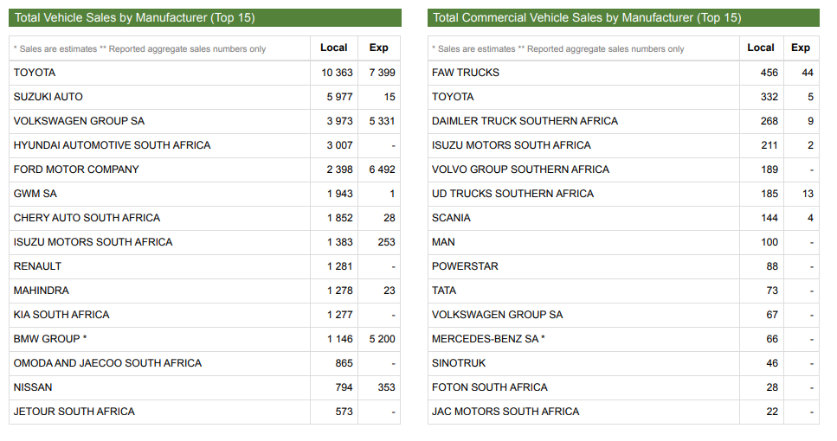Click Suzuki local sales value 5 977
Screen dimensions: 837x441
pyautogui.click(x=340, y=97)
